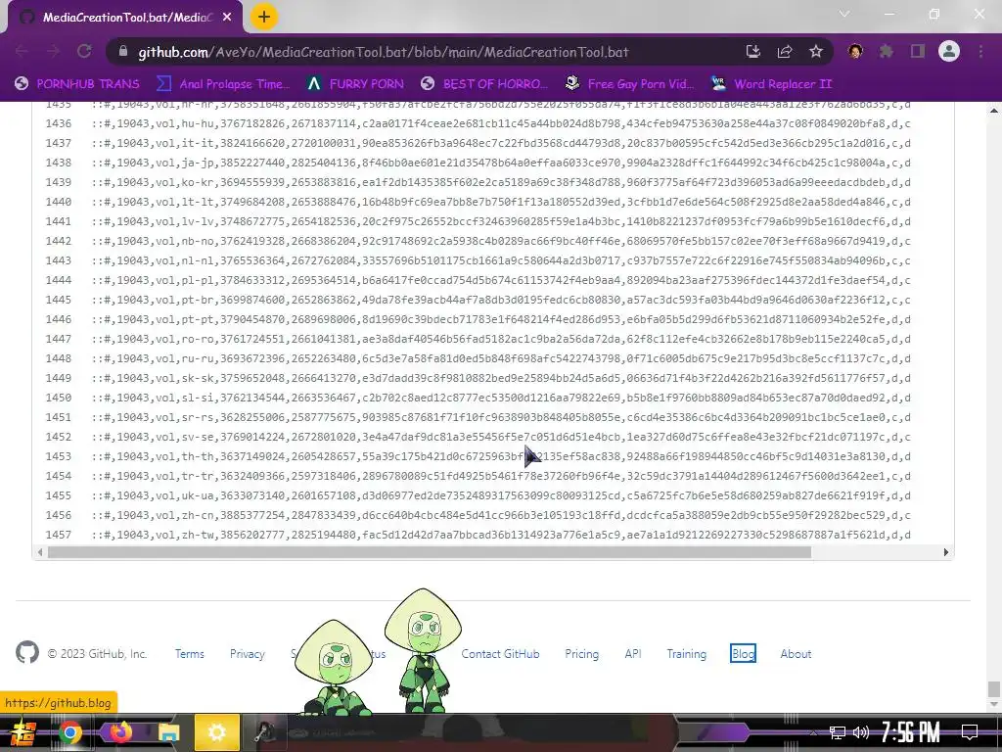The height and width of the screenshot is (752, 1002).
Task: Open File Explorer from the taskbar
Action: (168, 732)
